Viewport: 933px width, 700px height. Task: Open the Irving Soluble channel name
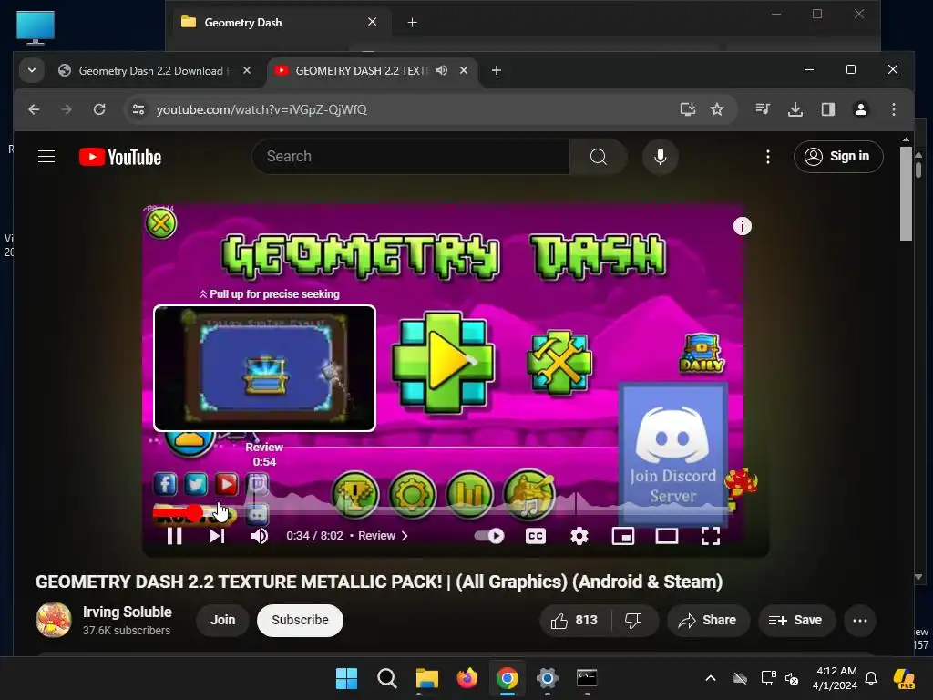(x=128, y=612)
